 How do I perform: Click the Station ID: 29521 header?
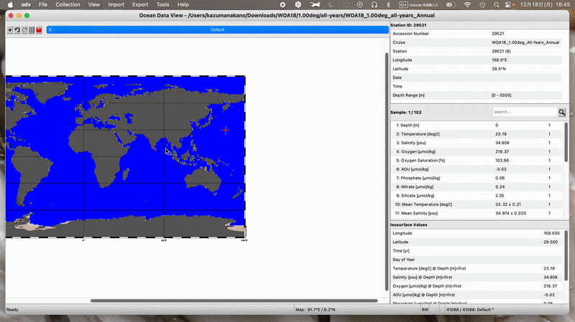pos(408,25)
